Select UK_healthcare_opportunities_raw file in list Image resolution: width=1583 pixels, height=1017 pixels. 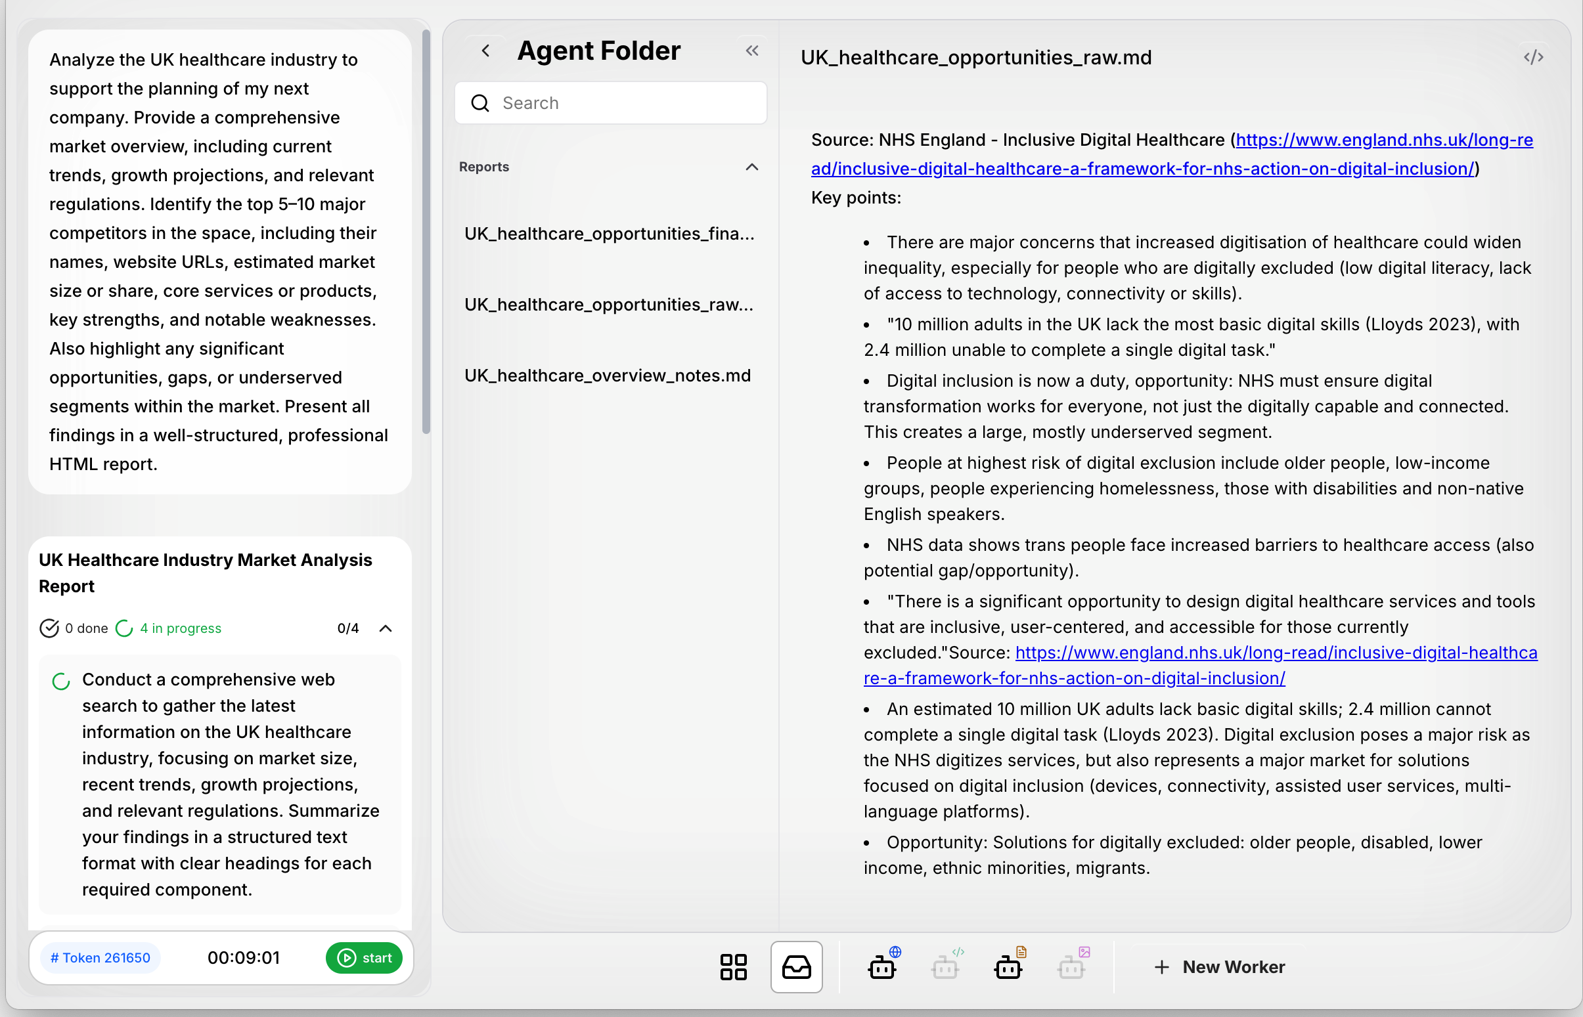point(608,305)
